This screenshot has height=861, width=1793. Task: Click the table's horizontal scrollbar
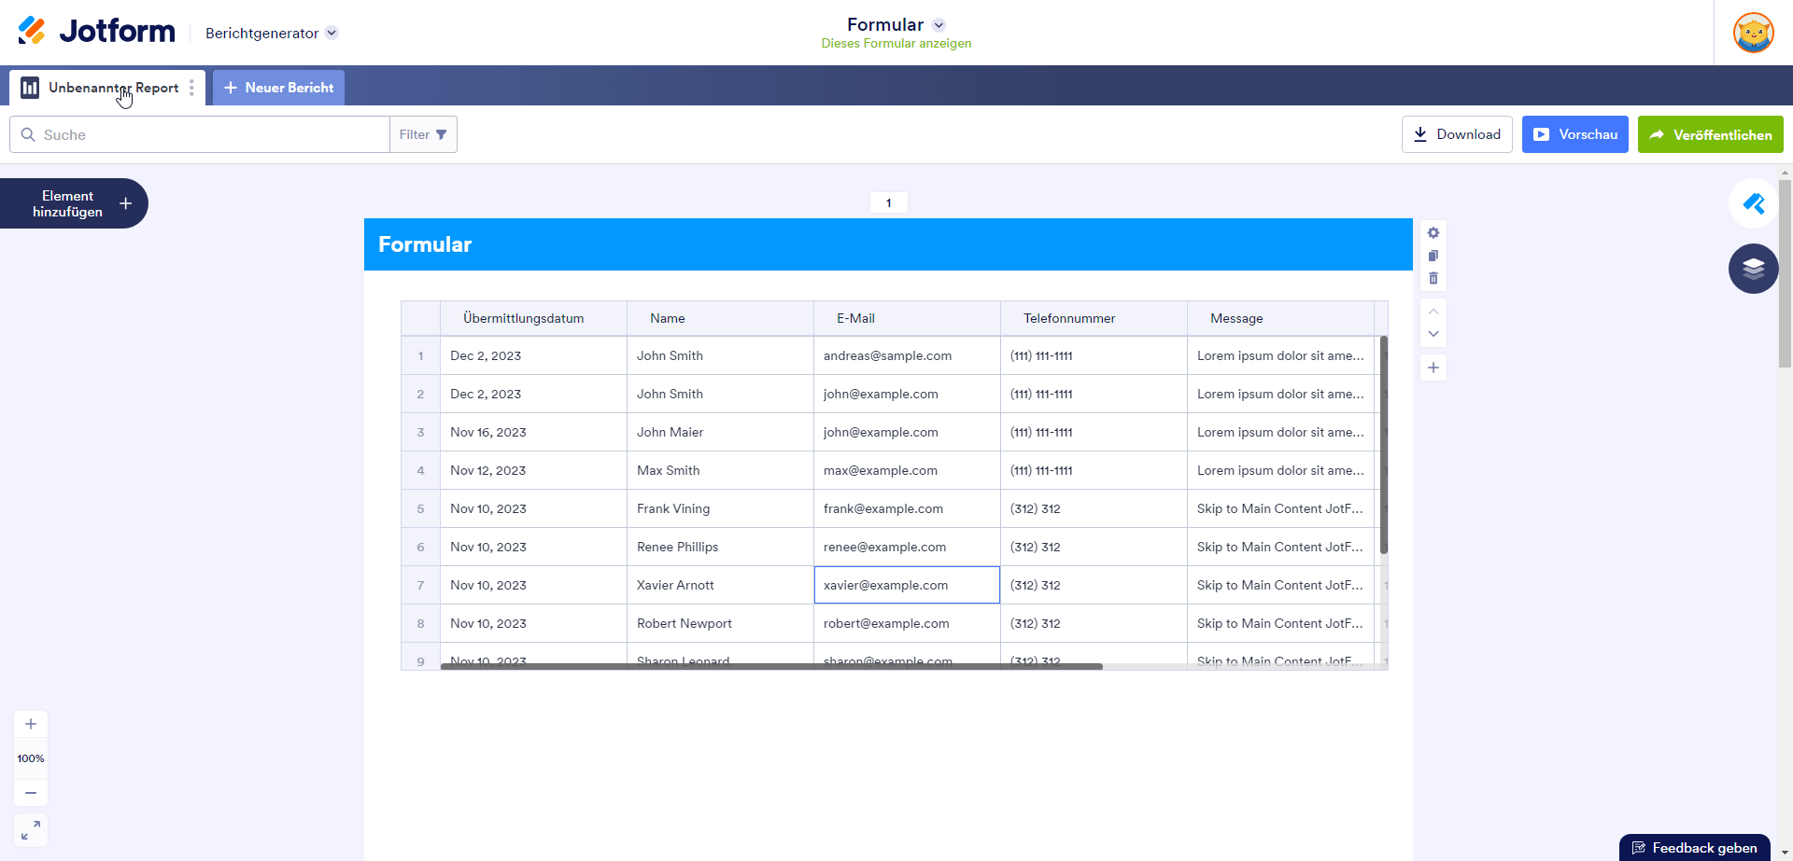coord(771,666)
